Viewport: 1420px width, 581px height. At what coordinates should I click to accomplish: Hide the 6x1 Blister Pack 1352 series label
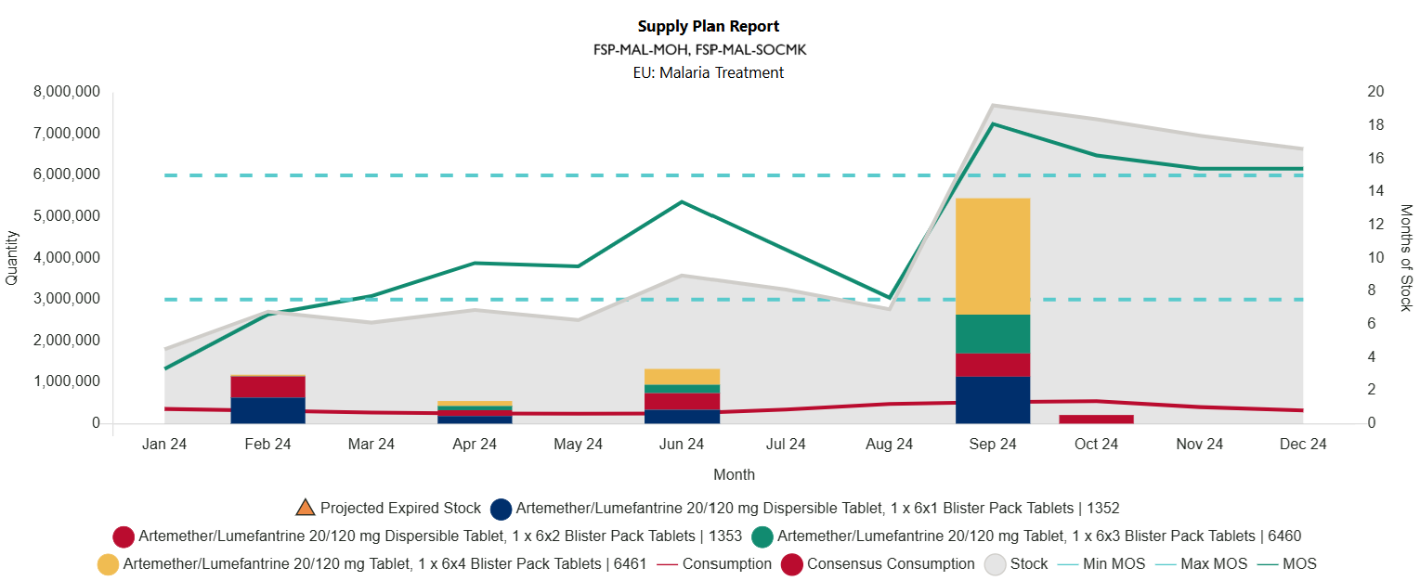[818, 509]
